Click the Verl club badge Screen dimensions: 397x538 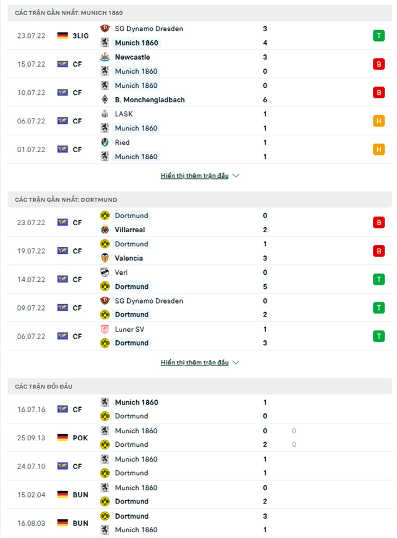coord(105,272)
